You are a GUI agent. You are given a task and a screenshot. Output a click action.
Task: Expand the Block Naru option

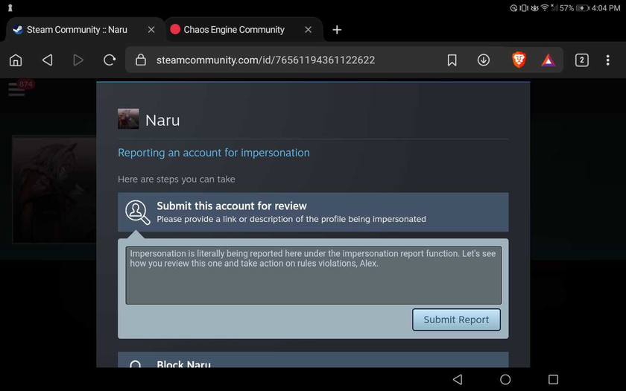tap(313, 360)
